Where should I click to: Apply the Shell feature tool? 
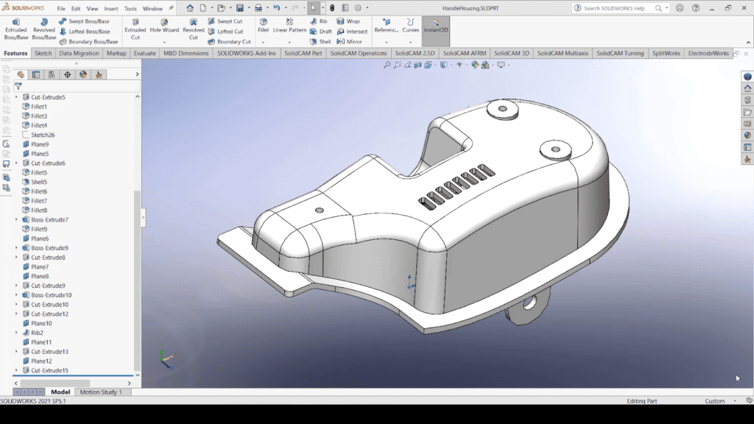[x=320, y=42]
